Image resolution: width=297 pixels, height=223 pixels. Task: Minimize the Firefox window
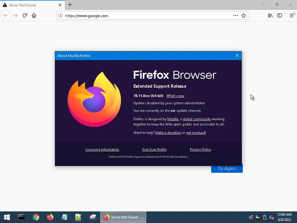coord(263,5)
